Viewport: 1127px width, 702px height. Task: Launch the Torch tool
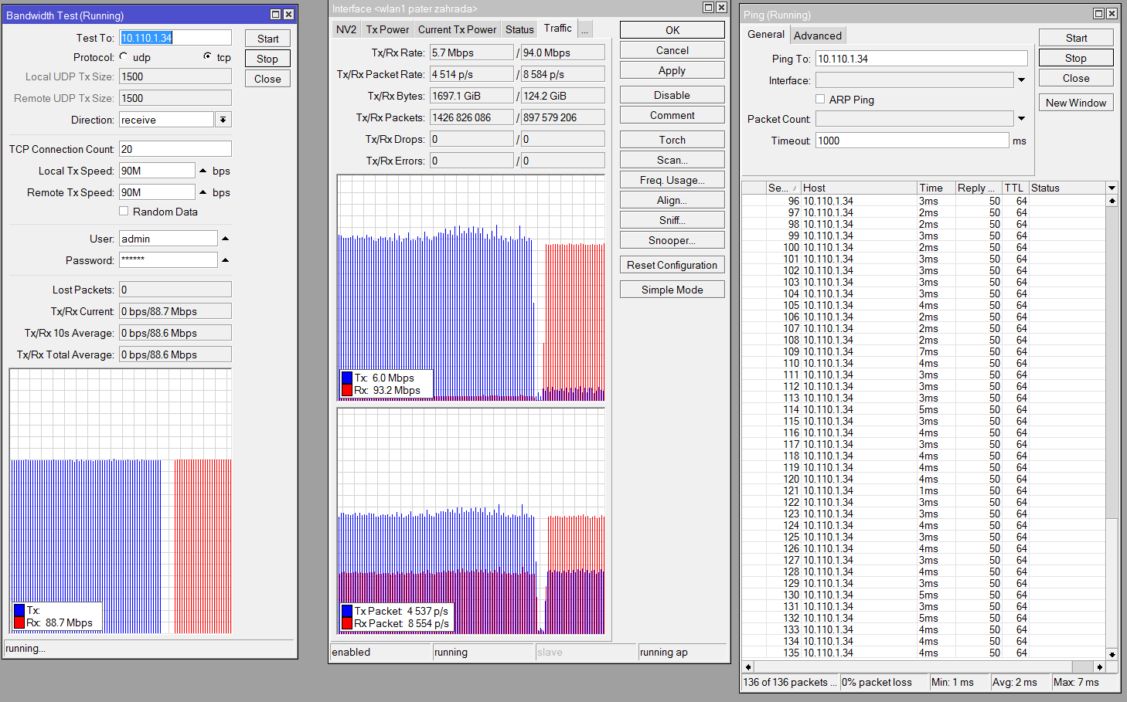672,140
